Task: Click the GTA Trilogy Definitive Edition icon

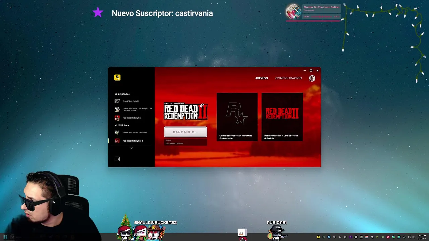Action: [x=117, y=109]
